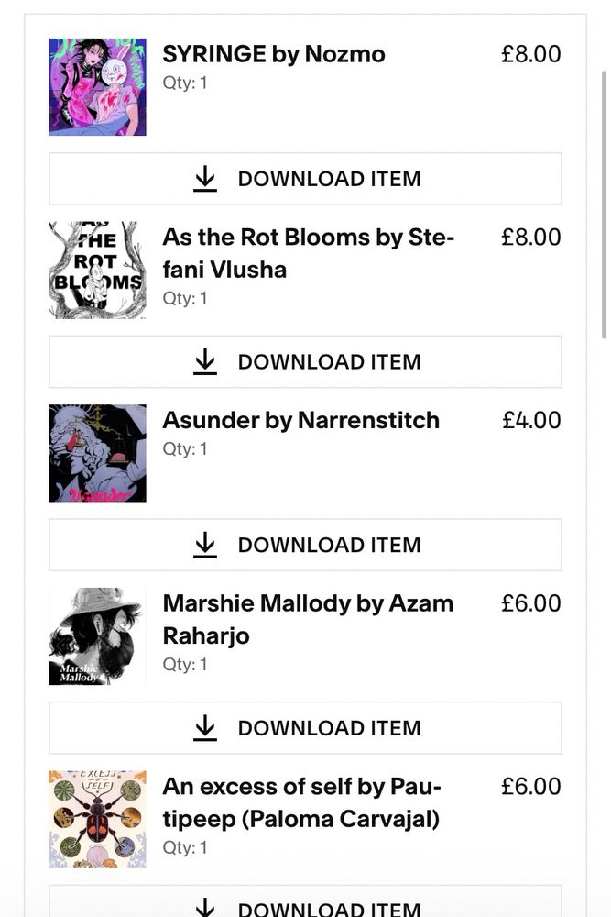Click download arrow icon under Asunder
611x917 pixels.
(x=205, y=545)
